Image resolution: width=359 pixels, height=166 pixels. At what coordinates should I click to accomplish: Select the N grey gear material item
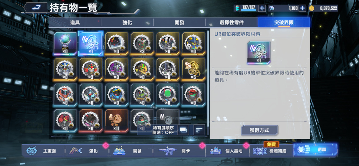point(168,117)
